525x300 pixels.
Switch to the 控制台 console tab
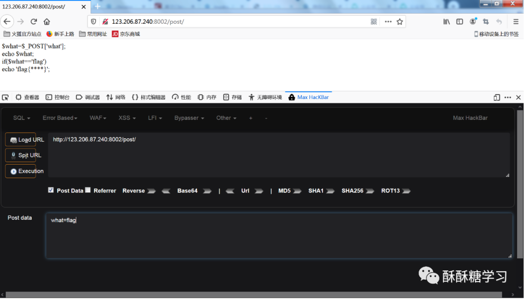point(57,97)
